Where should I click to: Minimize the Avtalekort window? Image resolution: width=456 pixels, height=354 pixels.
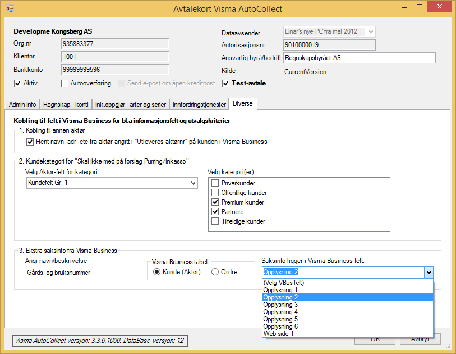(404, 7)
